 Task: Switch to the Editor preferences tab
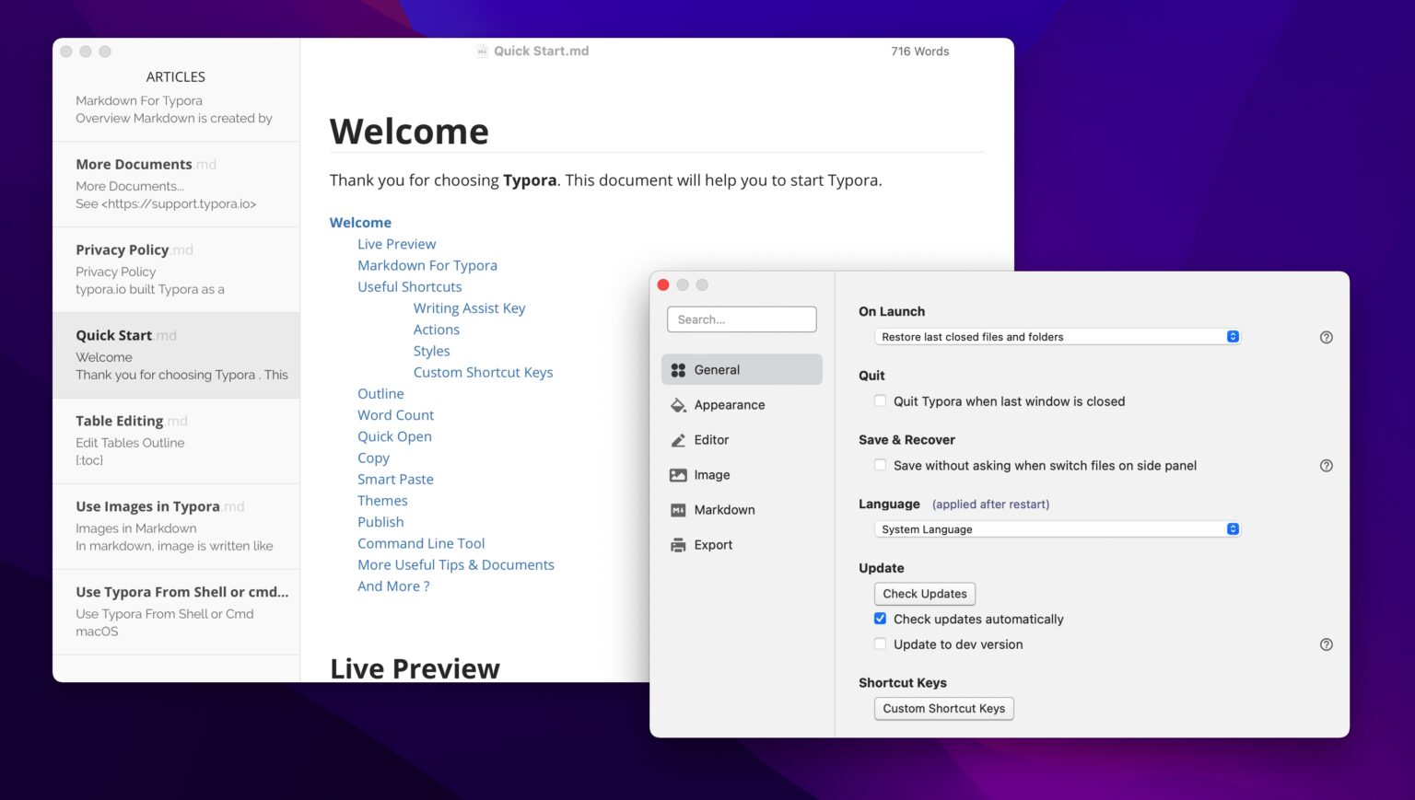(710, 439)
